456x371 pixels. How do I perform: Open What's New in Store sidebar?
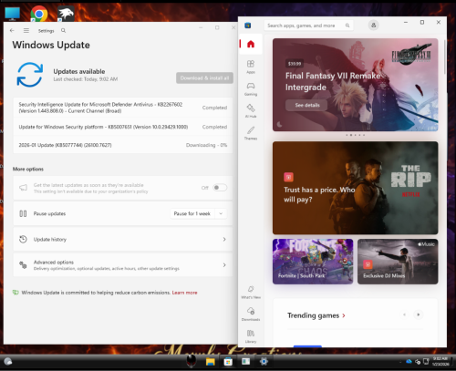[x=251, y=292]
